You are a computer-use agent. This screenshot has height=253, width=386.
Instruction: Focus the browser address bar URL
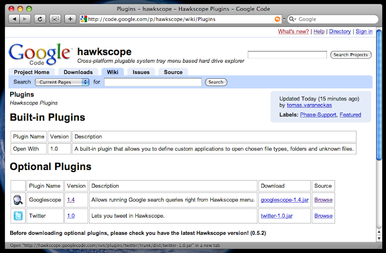coord(180,19)
